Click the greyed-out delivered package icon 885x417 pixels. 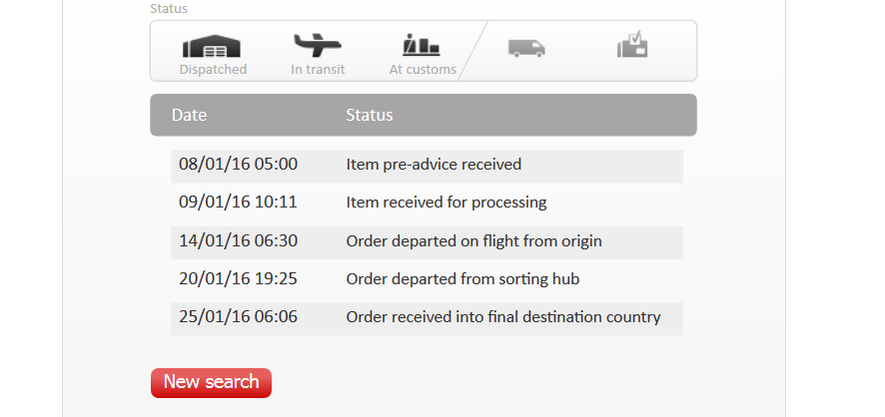click(633, 46)
